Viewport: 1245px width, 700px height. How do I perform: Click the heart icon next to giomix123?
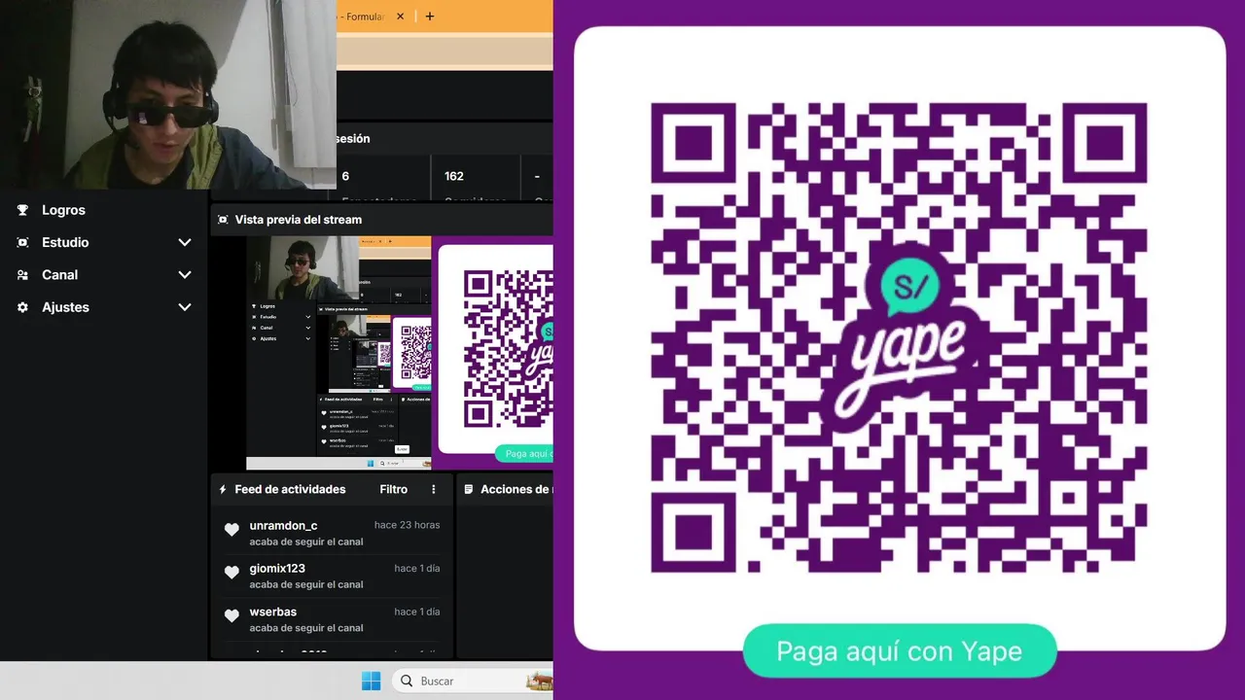coord(231,573)
